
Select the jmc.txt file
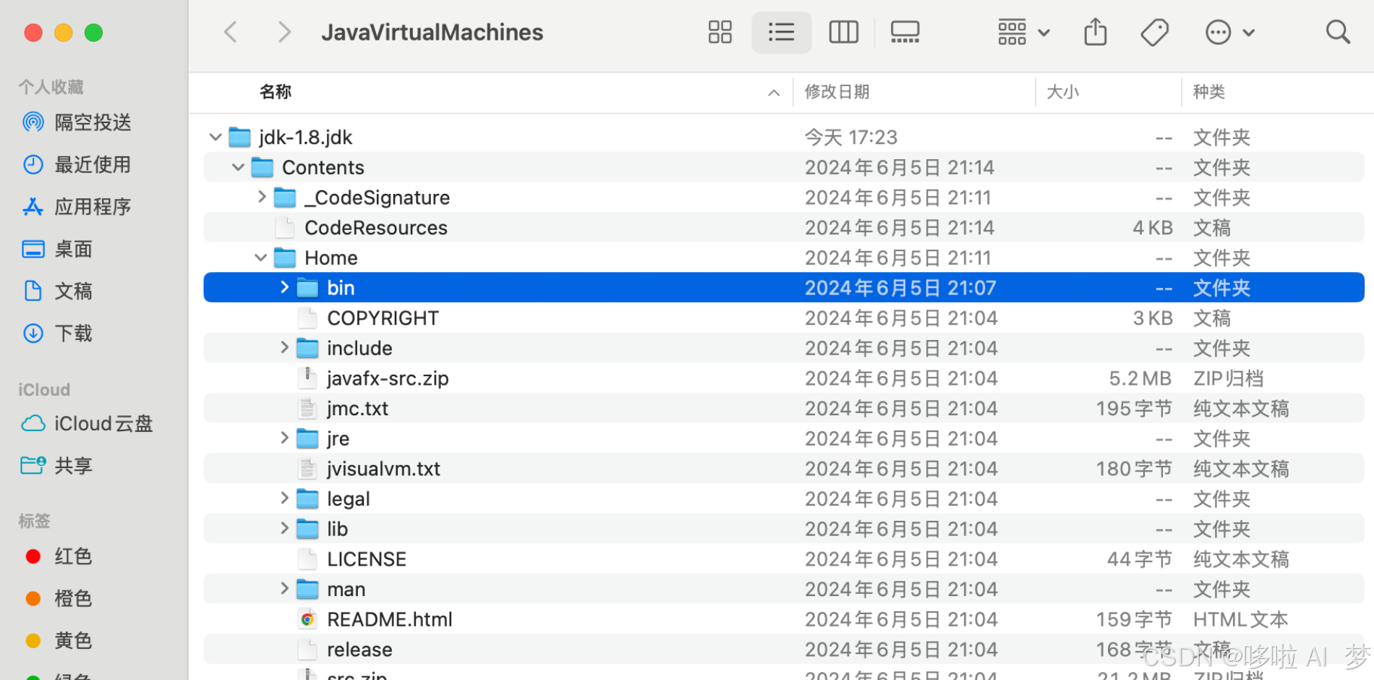point(784,408)
